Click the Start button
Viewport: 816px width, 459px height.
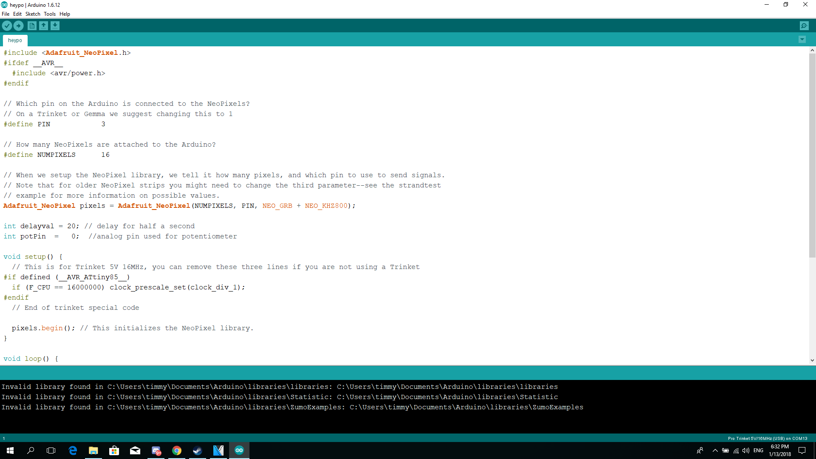pyautogui.click(x=9, y=450)
